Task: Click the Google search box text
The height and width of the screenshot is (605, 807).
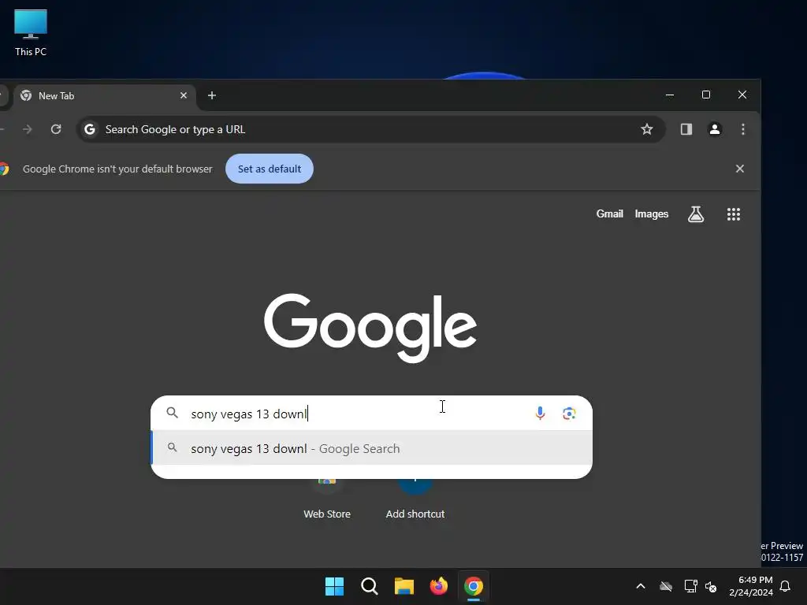Action: 248,414
